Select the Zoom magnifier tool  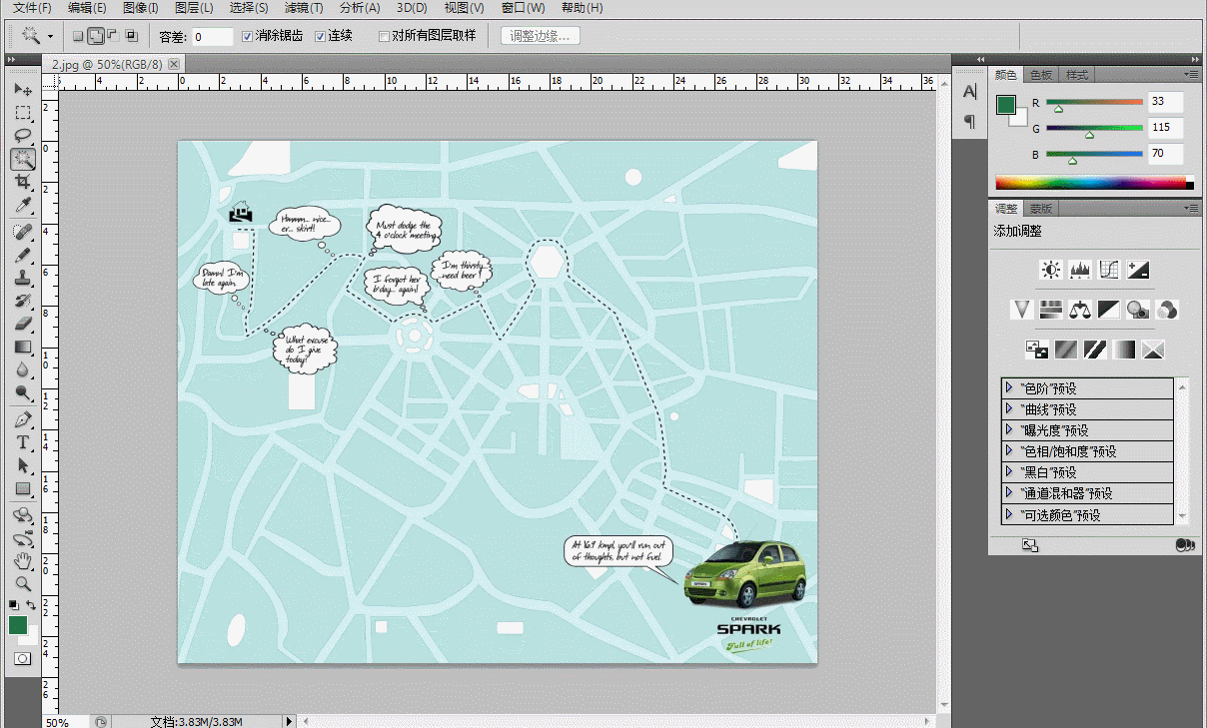[x=22, y=584]
